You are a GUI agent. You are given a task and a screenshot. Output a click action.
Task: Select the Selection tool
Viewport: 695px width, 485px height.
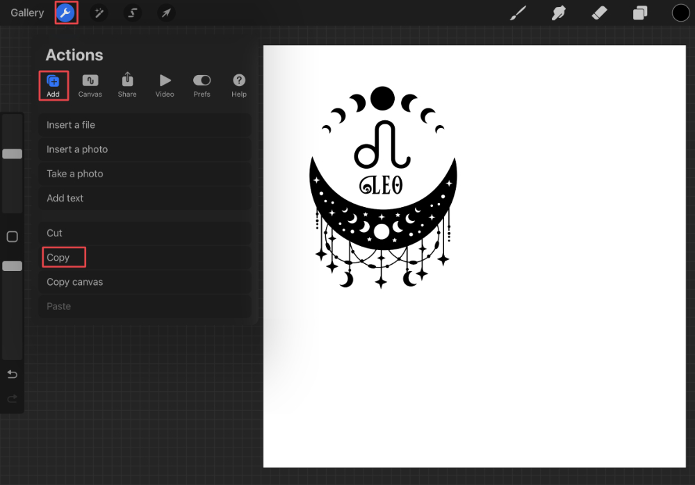click(132, 13)
